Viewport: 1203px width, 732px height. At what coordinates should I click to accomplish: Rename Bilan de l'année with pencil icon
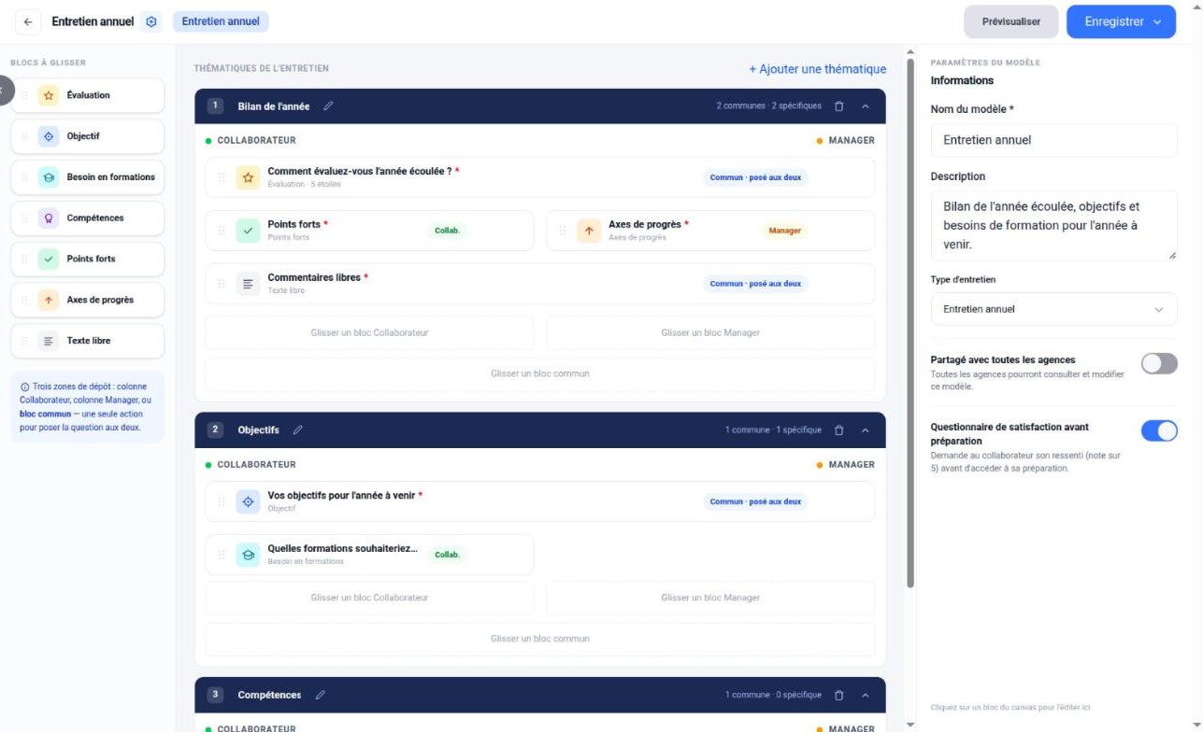328,106
